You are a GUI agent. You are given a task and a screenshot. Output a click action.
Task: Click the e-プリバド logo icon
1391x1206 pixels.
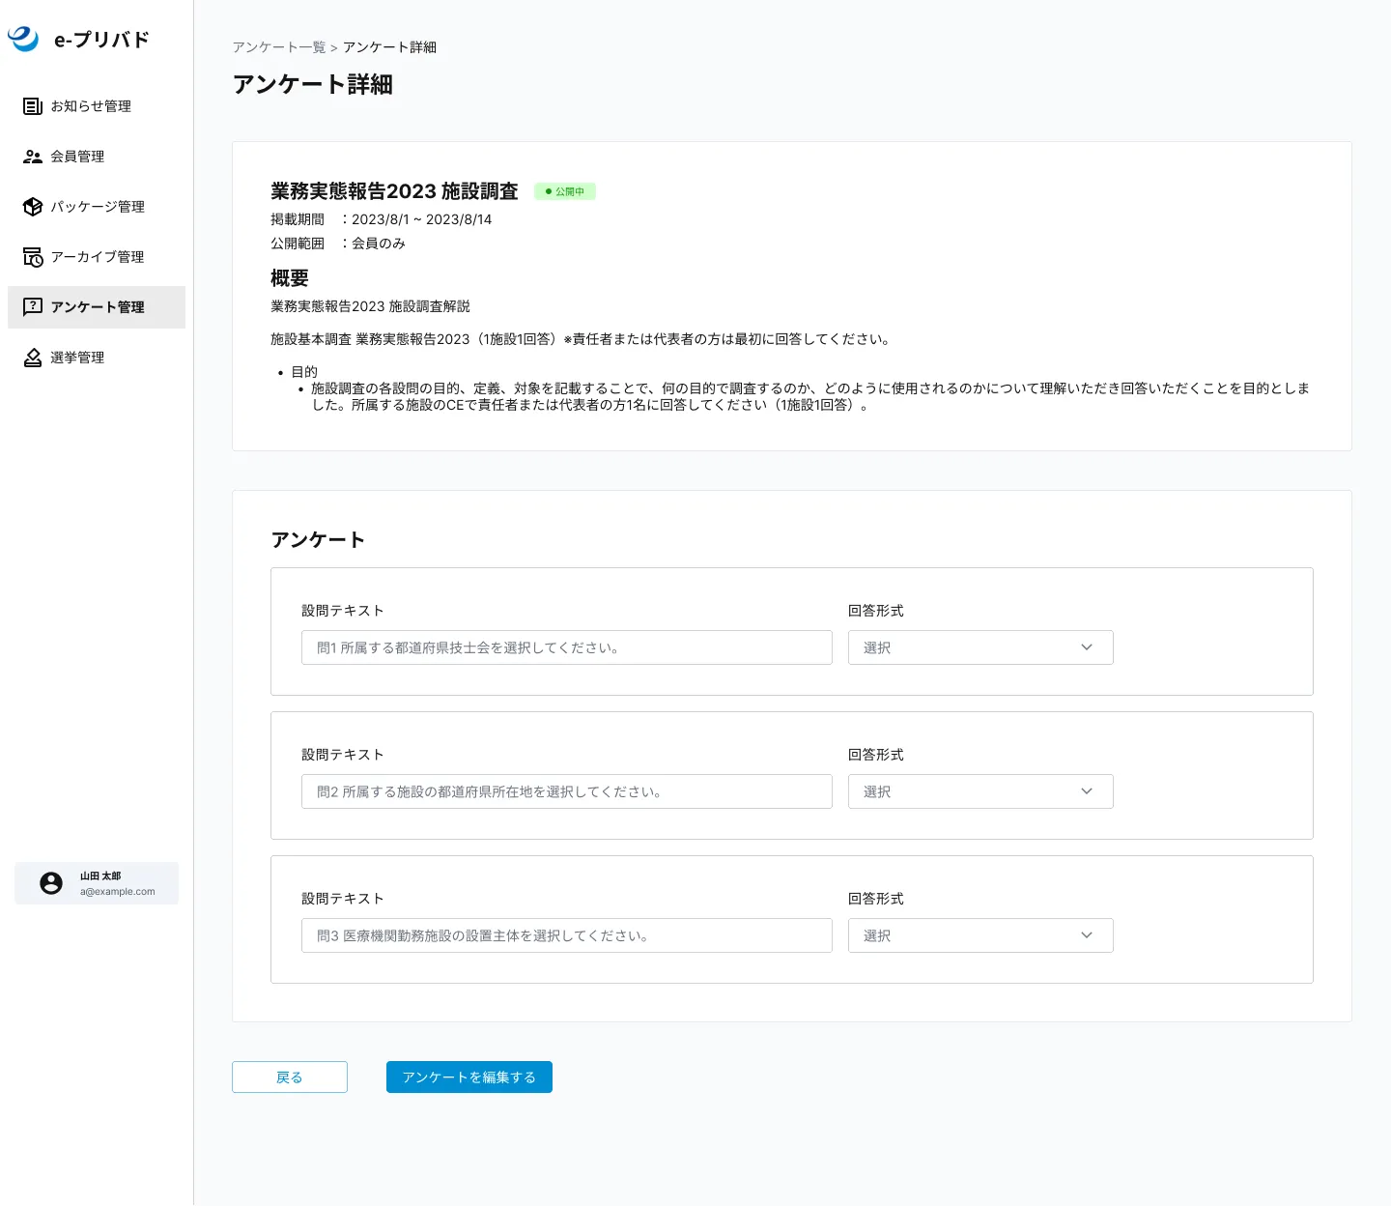[x=23, y=39]
